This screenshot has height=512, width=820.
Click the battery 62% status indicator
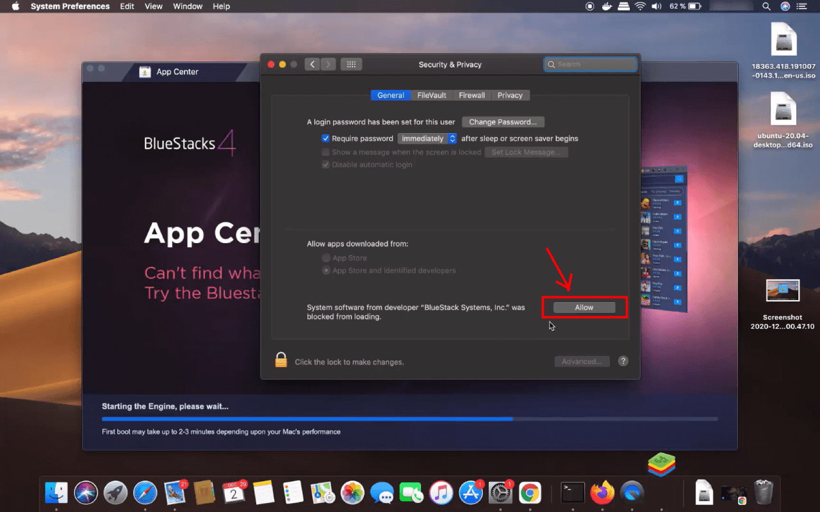685,6
